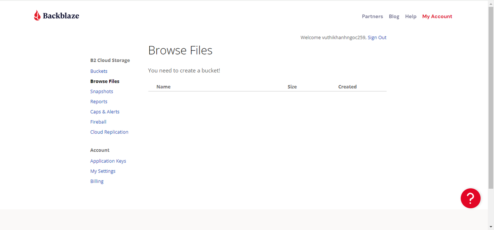
Task: Go to My Settings
Action: (103, 171)
